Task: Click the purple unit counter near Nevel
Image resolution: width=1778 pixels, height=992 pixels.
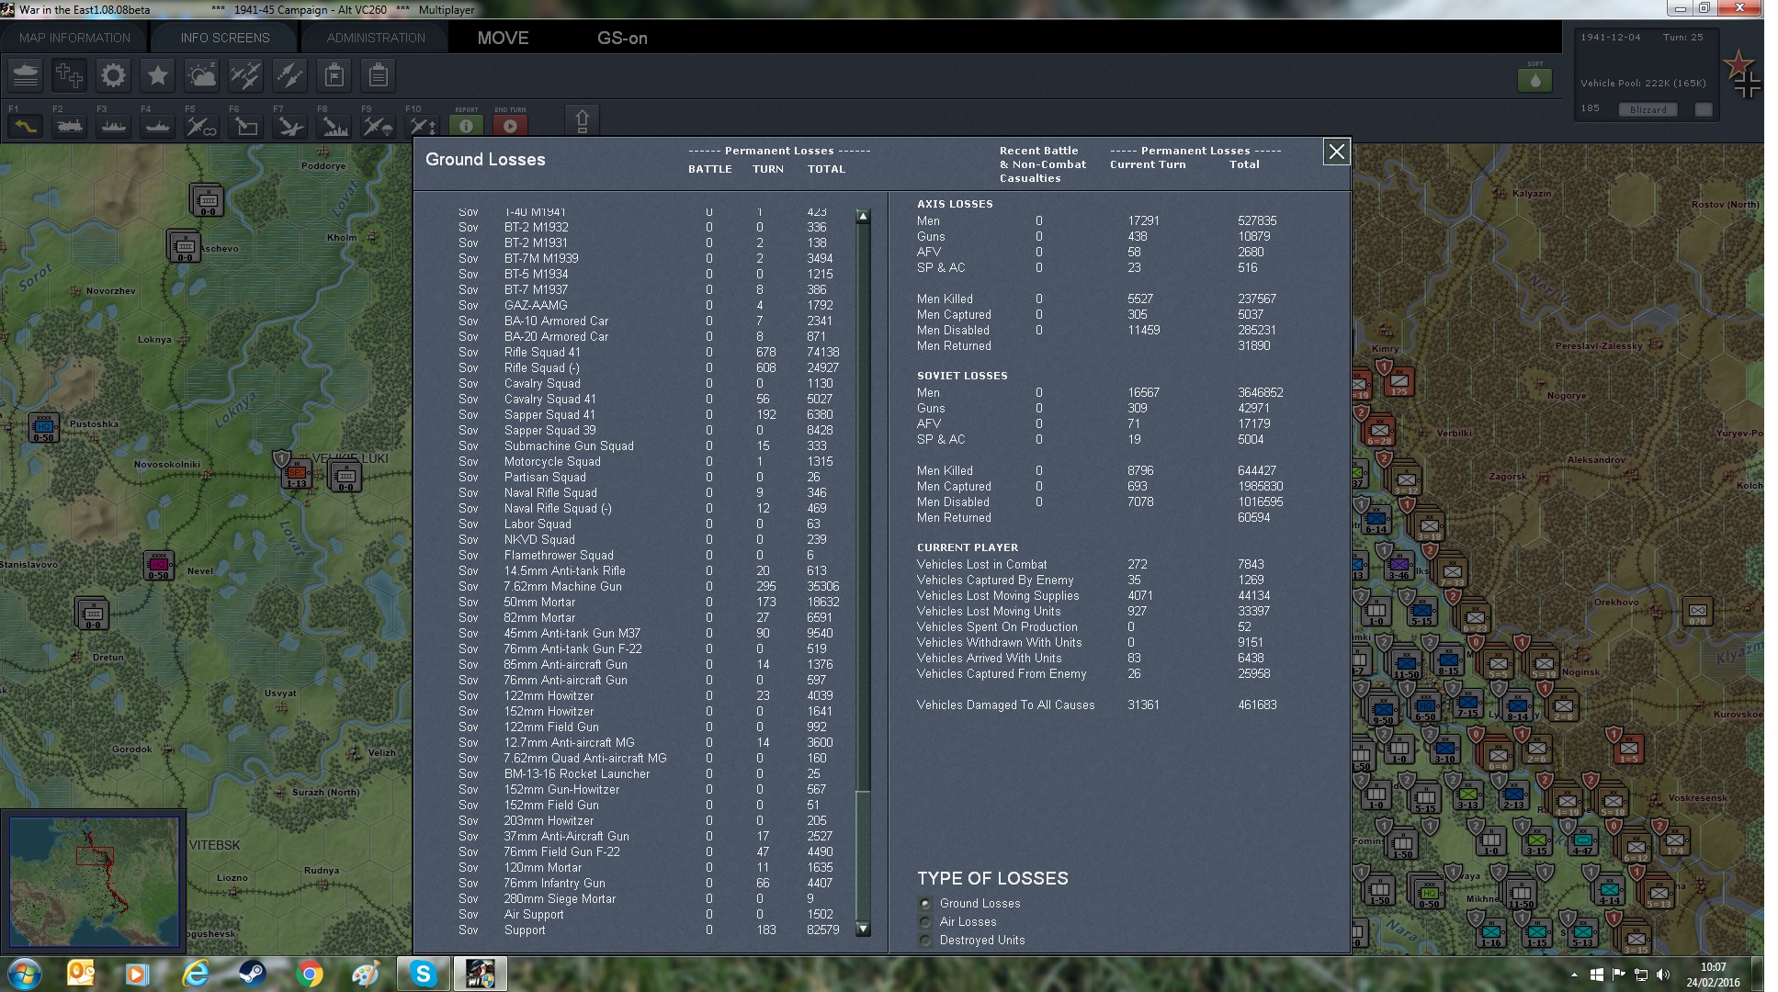Action: (158, 565)
